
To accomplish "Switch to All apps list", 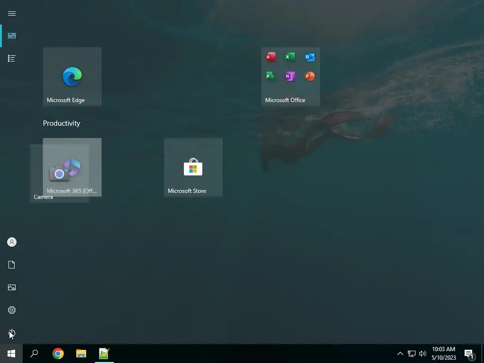I will (12, 58).
